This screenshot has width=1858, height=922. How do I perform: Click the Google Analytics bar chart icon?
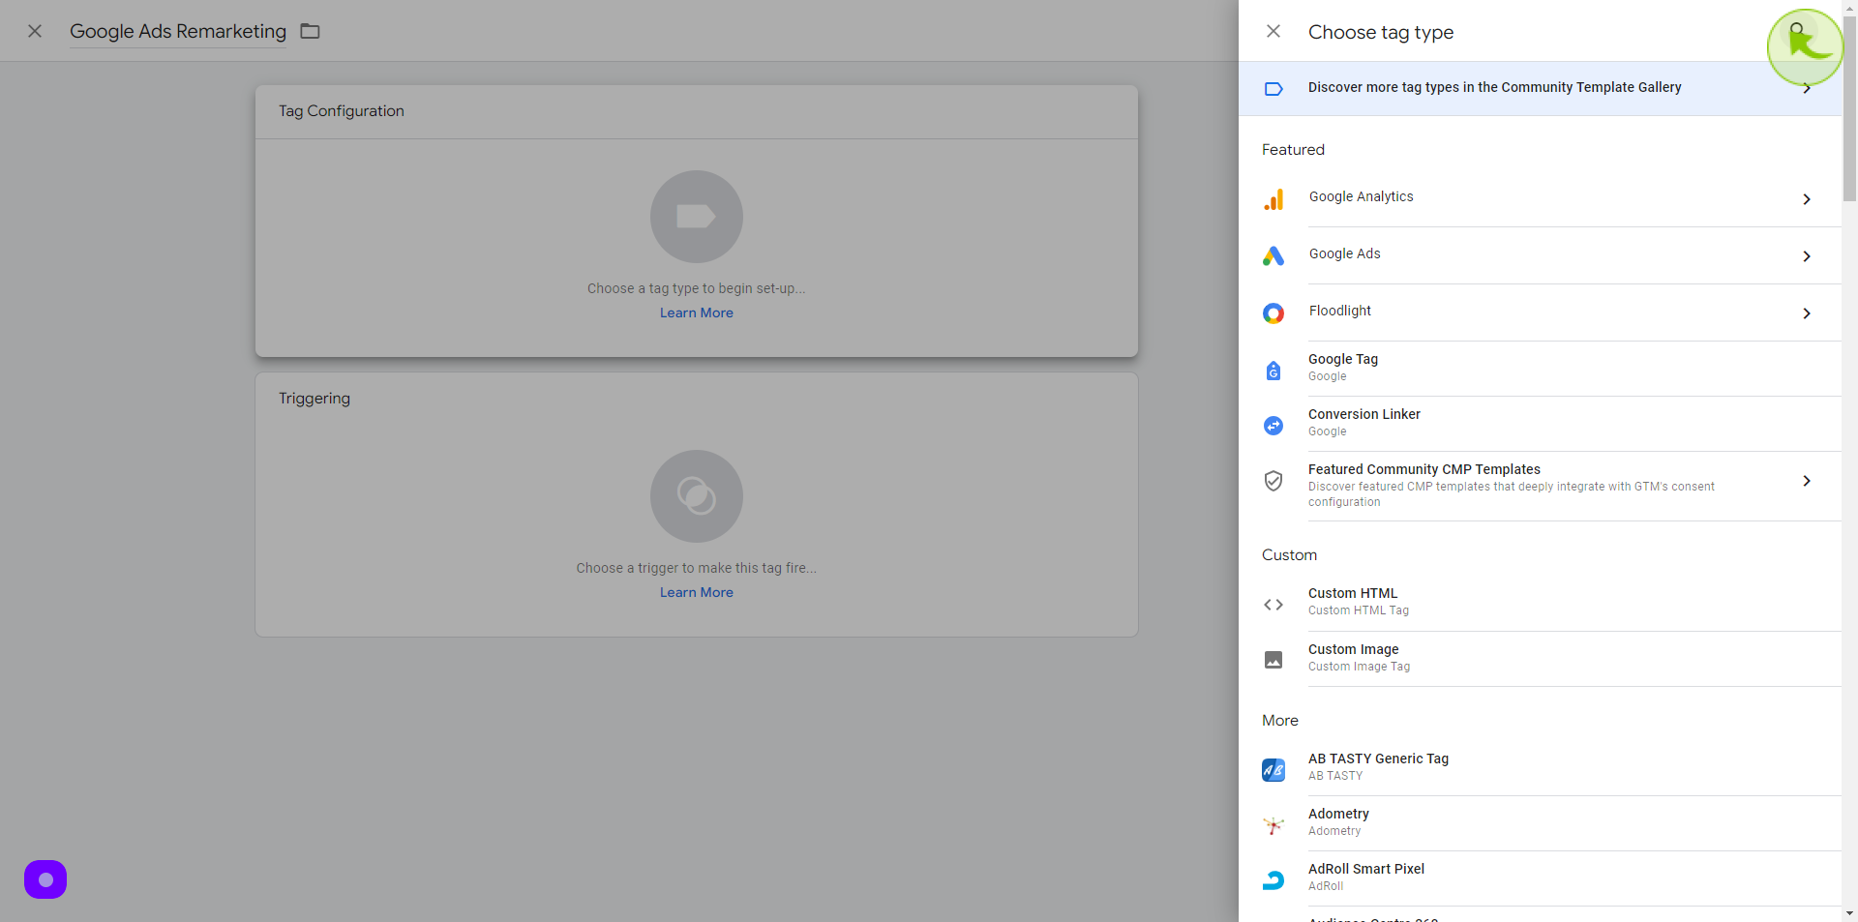point(1274,199)
